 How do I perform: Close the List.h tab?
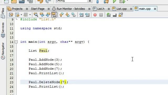[109, 9]
